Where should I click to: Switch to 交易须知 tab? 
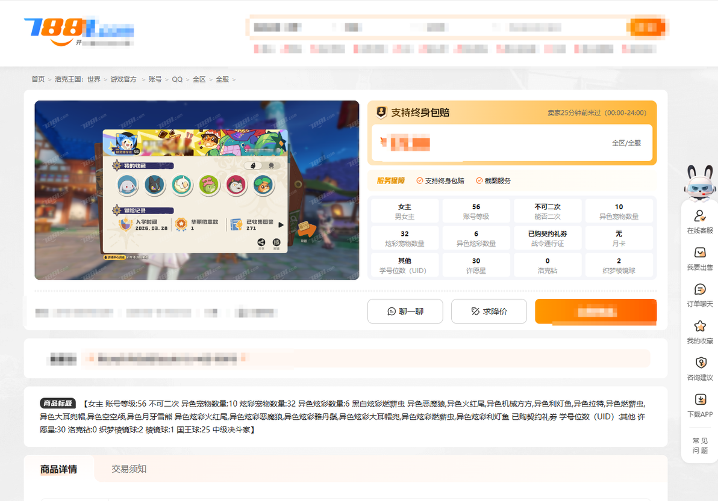point(129,469)
